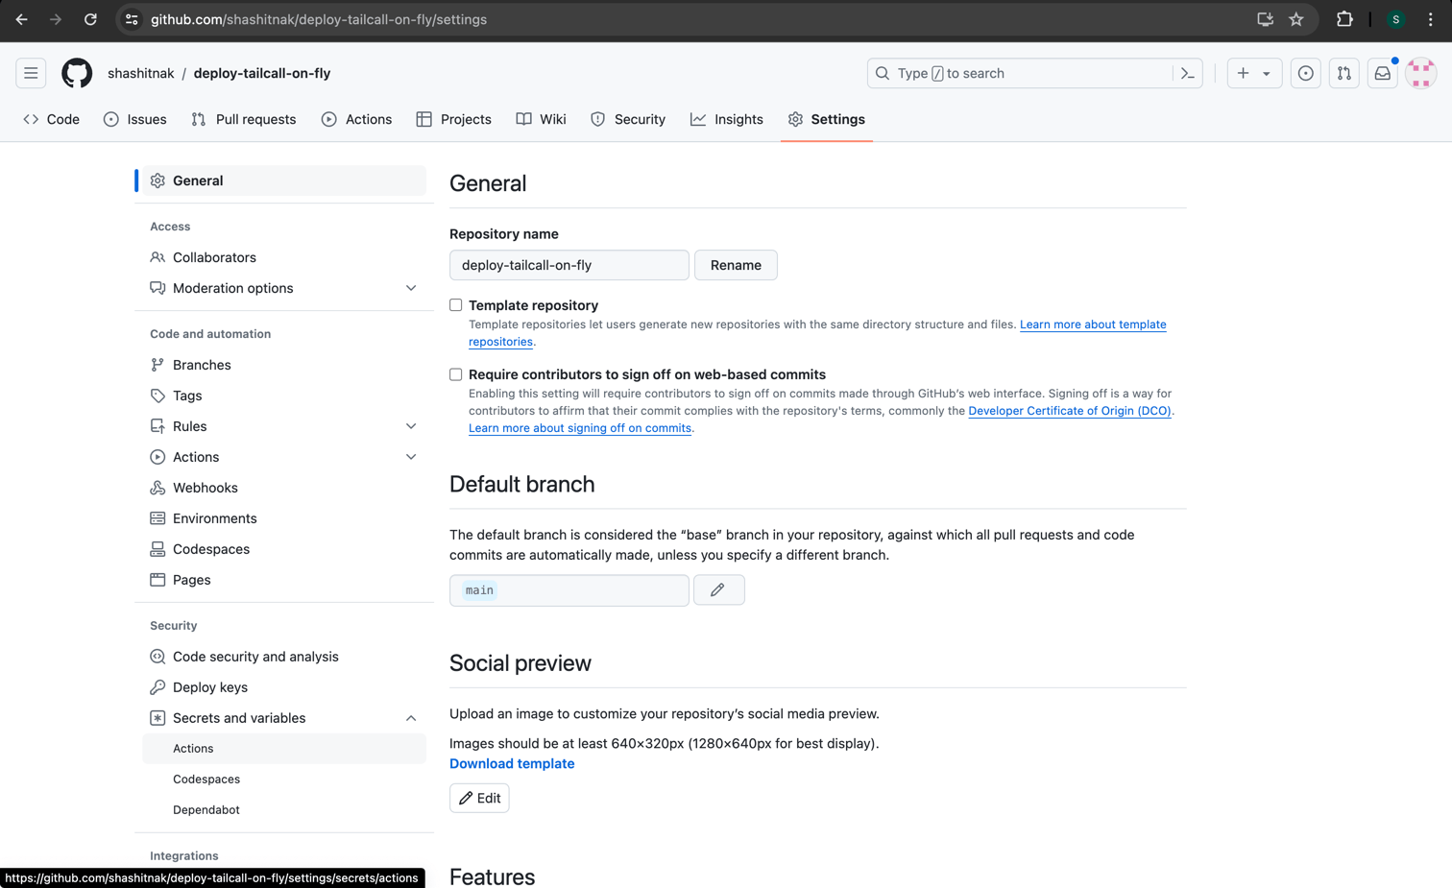Open the hamburger navigation menu
1452x888 pixels.
31,73
